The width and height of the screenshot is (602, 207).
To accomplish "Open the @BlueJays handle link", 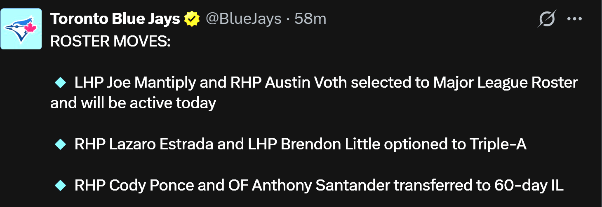I will (243, 19).
